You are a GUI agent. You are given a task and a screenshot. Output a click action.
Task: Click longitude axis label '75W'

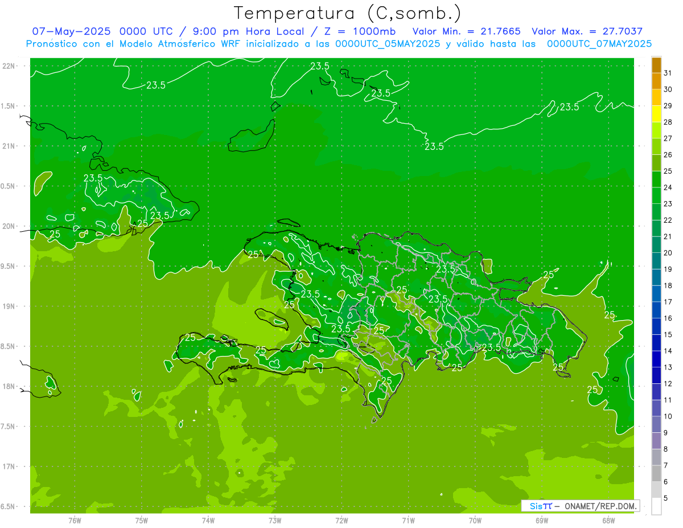[x=141, y=520]
